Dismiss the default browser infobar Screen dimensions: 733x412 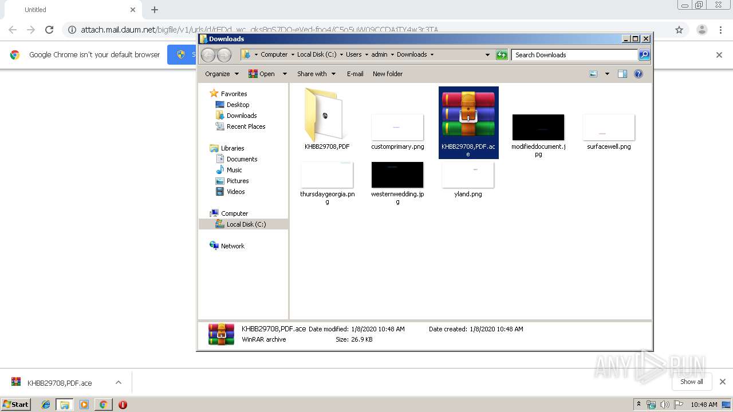719,55
